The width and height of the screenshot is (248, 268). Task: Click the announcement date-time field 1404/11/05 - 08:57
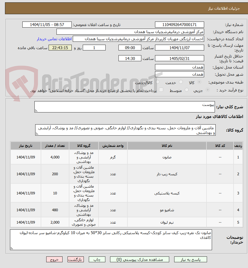click(x=47, y=25)
